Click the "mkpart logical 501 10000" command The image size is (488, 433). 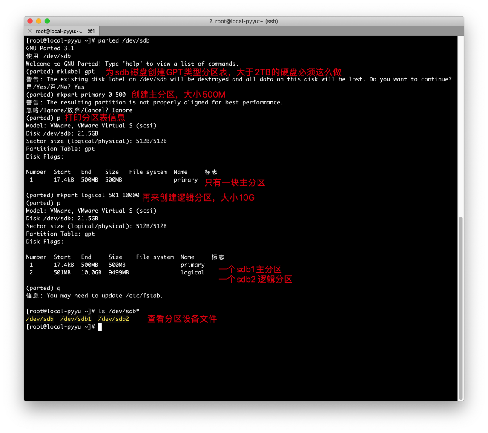click(x=98, y=195)
